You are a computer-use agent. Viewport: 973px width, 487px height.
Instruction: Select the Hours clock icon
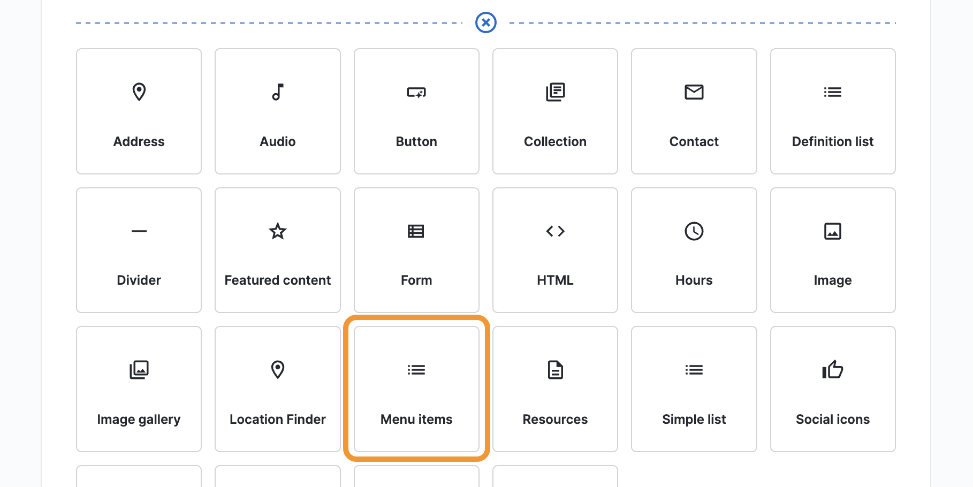pyautogui.click(x=694, y=231)
